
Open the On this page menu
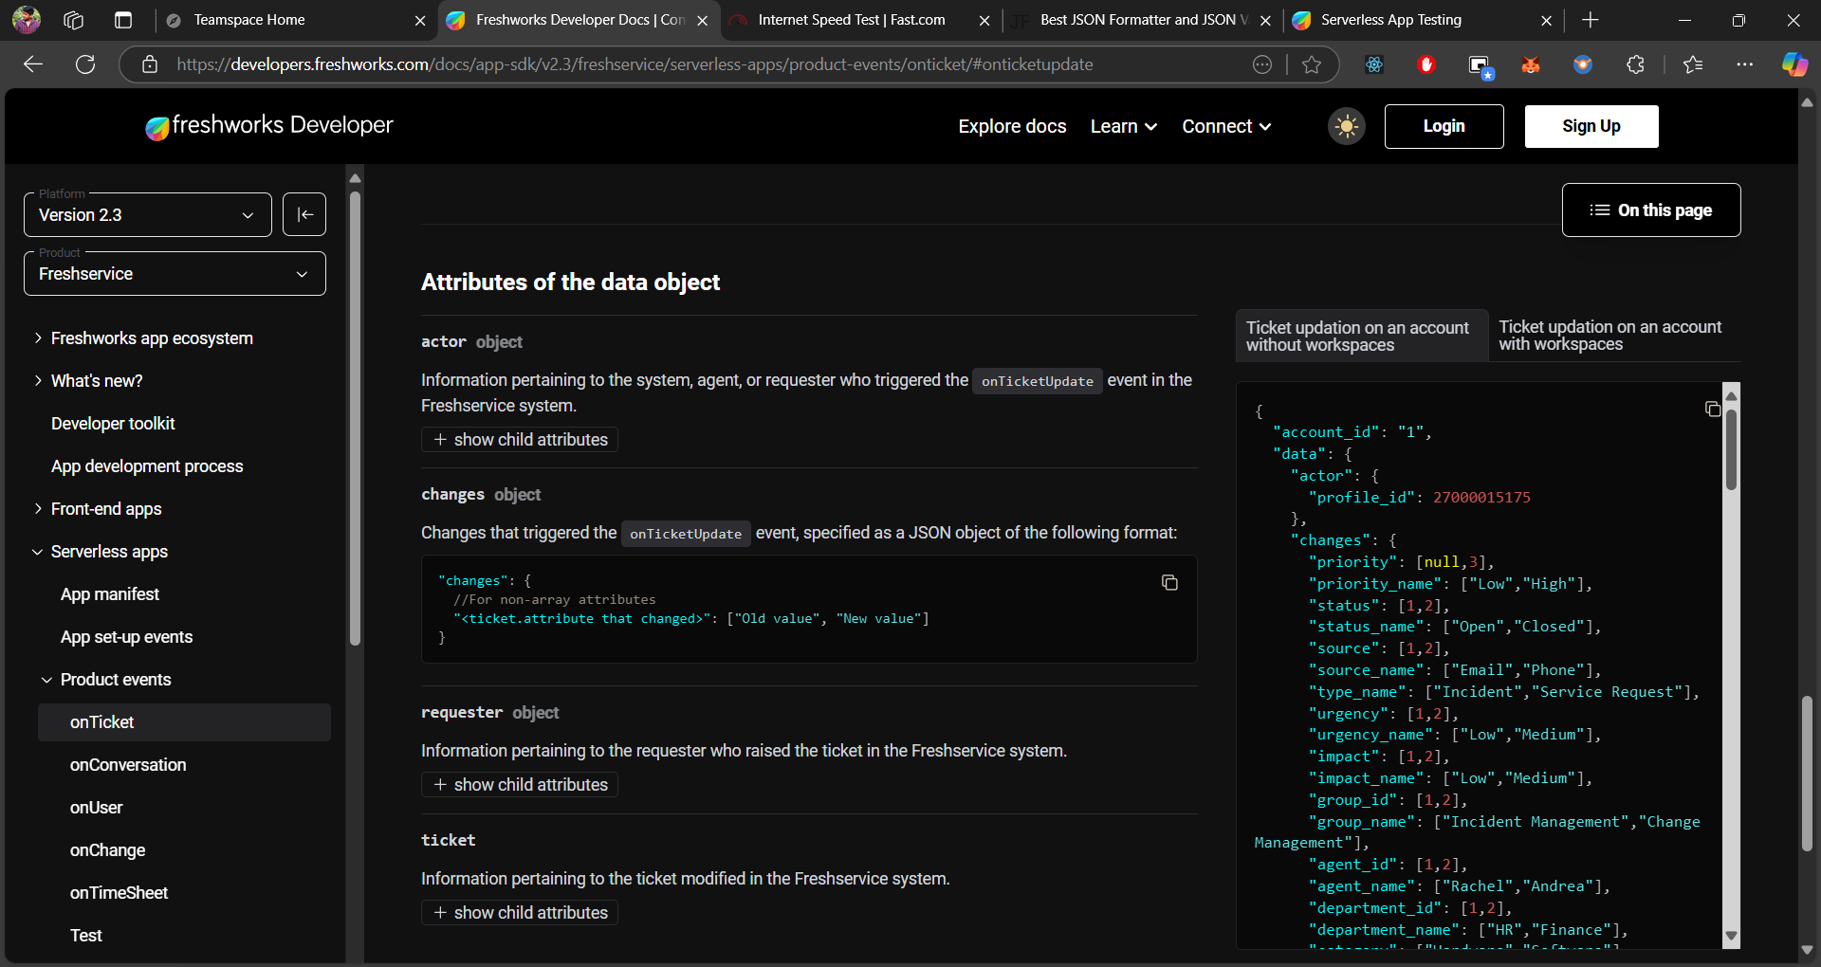1651,210
